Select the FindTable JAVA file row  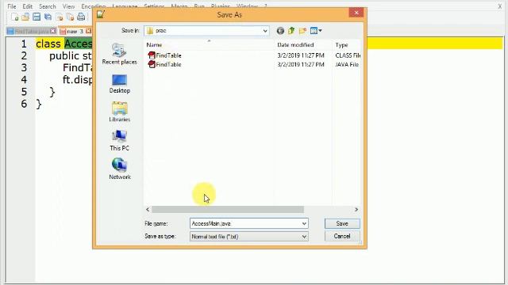coord(252,64)
